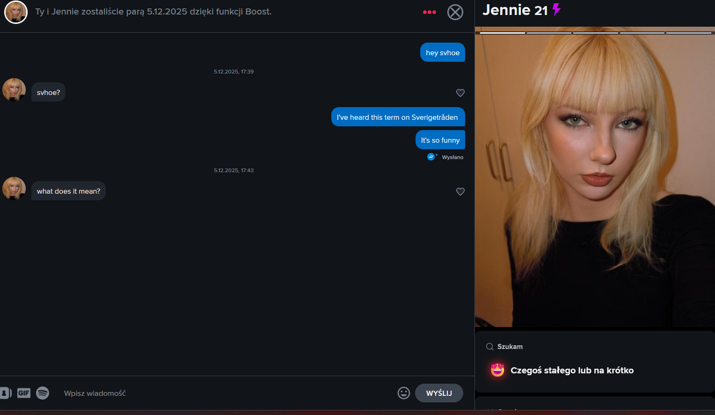This screenshot has width=715, height=415.
Task: Click the "hey svhoe" message bubble
Action: point(443,52)
